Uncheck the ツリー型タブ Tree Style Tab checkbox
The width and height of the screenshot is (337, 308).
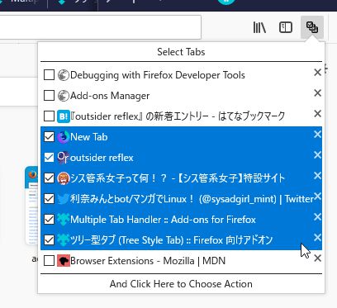pos(49,240)
